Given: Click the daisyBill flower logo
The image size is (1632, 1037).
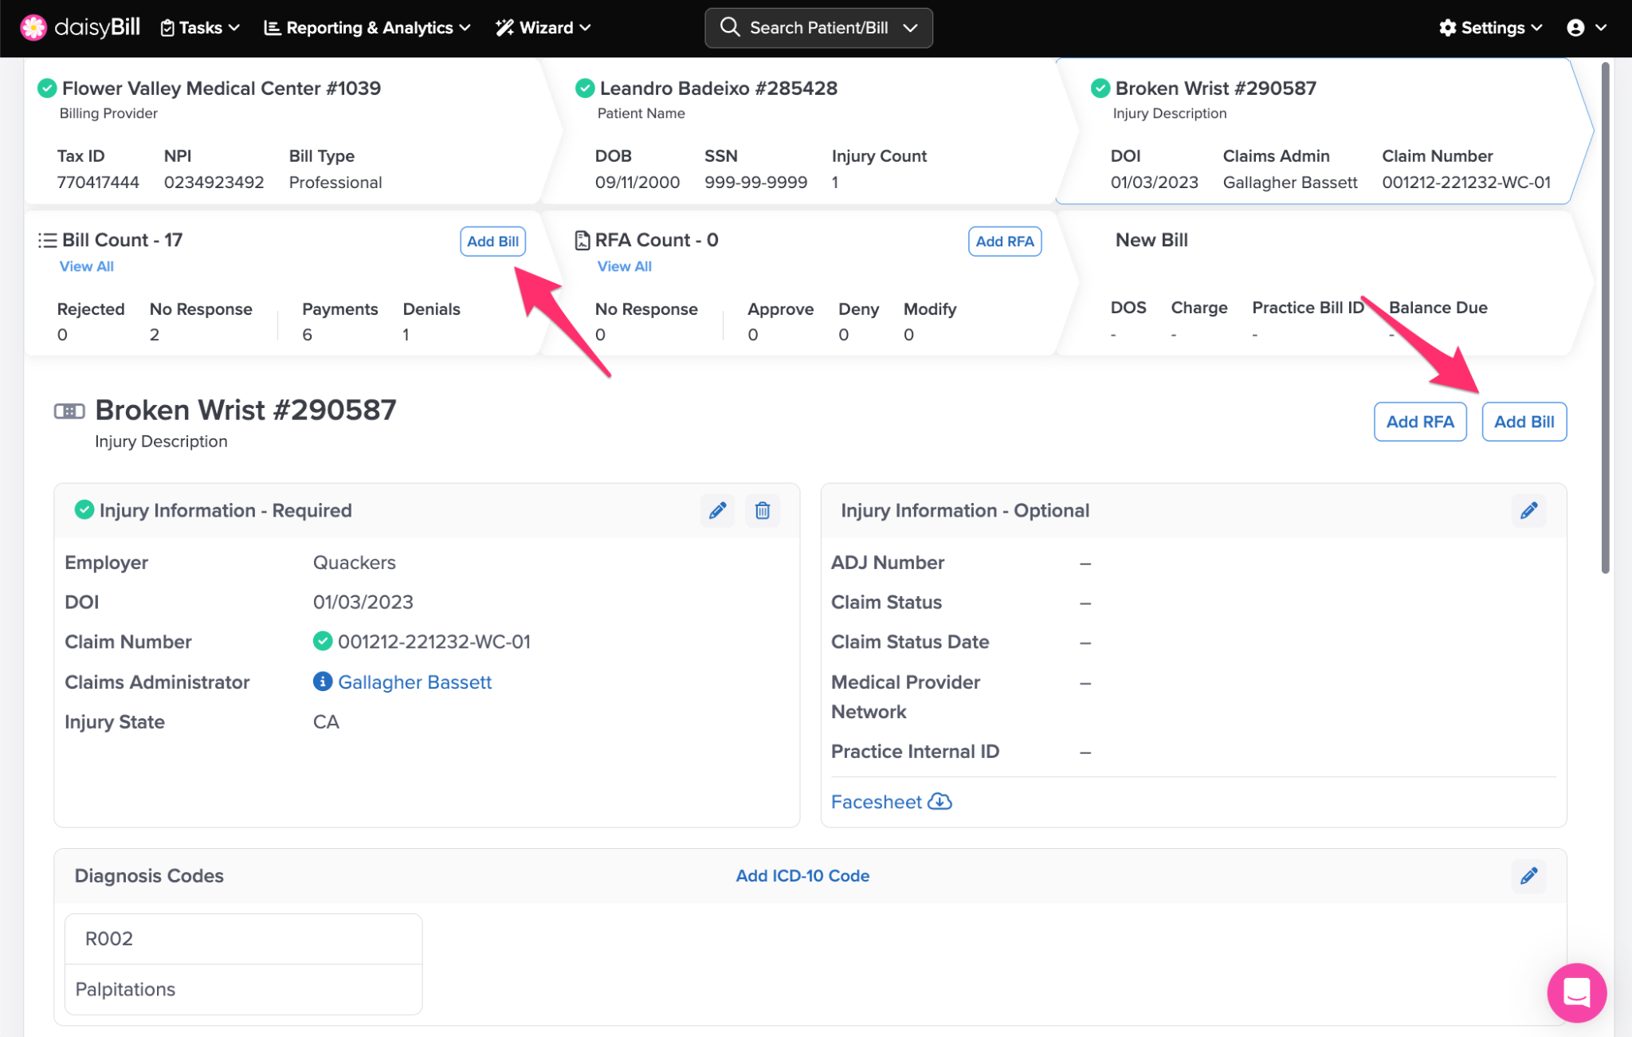Looking at the screenshot, I should pos(33,27).
